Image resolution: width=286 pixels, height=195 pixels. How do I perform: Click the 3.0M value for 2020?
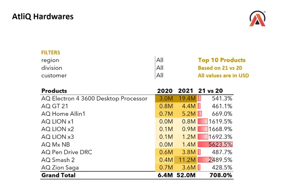click(166, 99)
